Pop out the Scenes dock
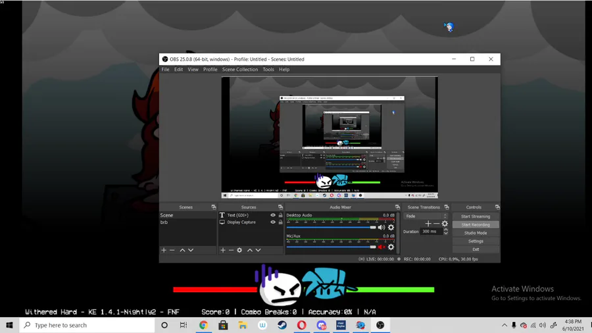Image resolution: width=592 pixels, height=333 pixels. coord(214,207)
